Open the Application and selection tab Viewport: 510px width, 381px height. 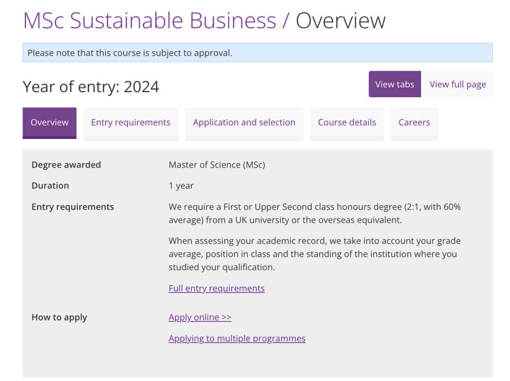tap(244, 122)
